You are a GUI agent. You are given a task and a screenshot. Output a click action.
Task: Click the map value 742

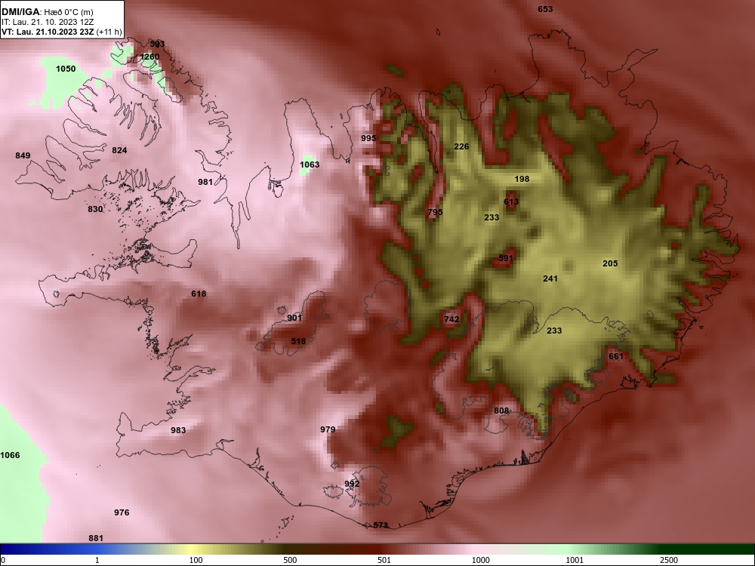451,319
